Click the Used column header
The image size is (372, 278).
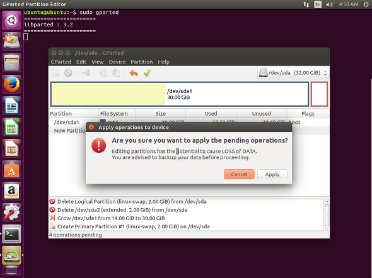211,114
